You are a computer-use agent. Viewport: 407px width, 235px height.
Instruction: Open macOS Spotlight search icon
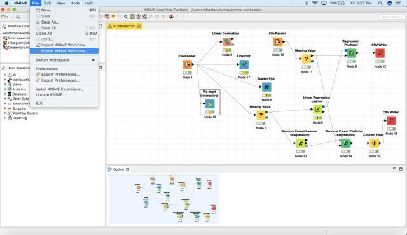(380, 3)
